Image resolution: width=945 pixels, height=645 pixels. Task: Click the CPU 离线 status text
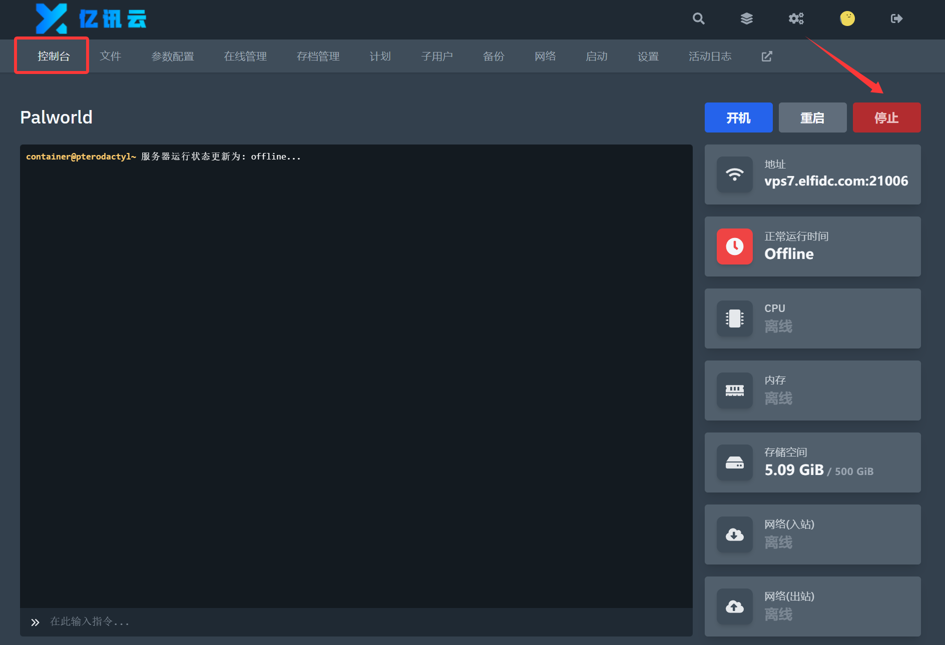point(778,326)
